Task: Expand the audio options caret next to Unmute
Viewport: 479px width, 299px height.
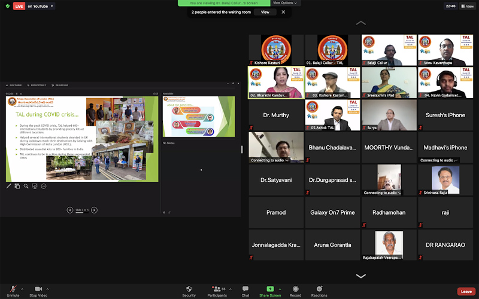Action: pos(22,289)
